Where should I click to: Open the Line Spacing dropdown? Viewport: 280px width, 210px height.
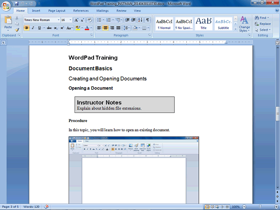click(x=126, y=28)
